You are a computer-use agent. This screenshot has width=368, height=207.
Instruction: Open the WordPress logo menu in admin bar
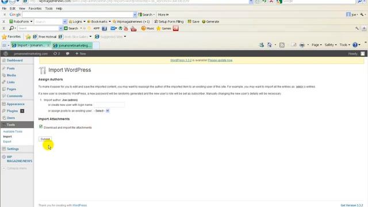tap(6, 53)
